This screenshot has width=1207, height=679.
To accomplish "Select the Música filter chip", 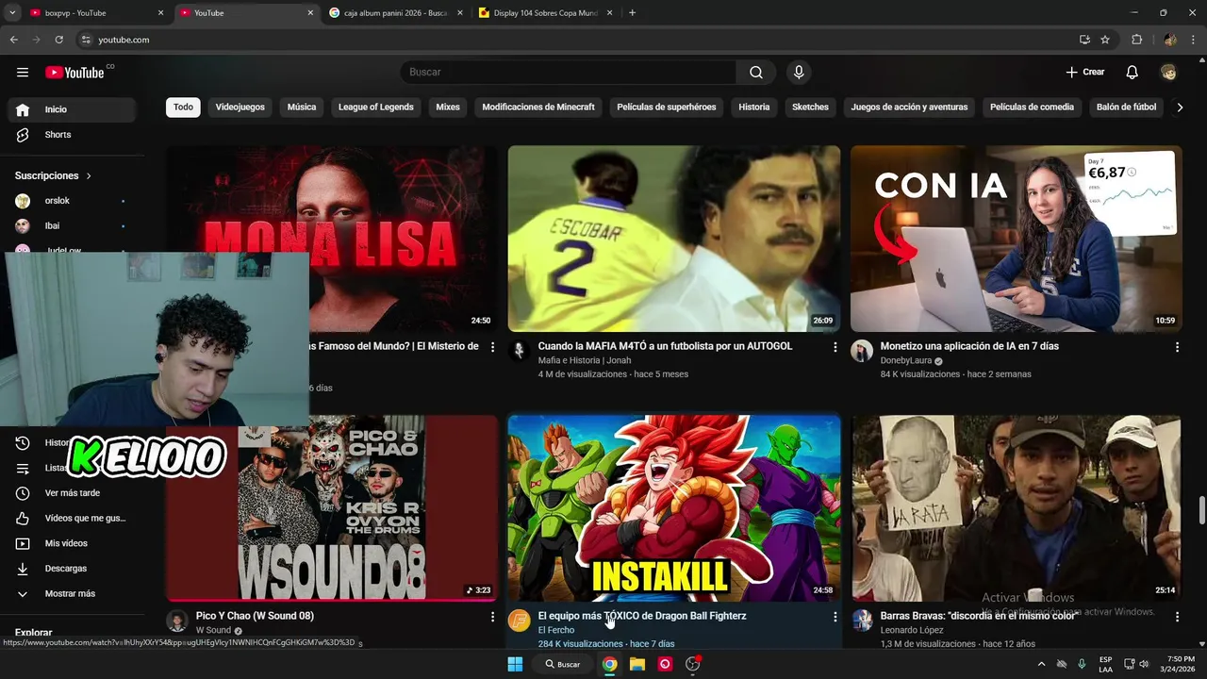I will click(302, 108).
